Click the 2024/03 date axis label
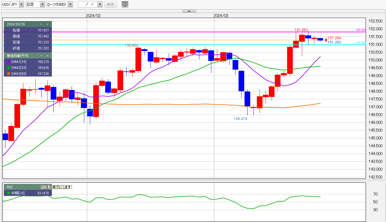Viewport: 386px width, 222px height. (x=221, y=15)
